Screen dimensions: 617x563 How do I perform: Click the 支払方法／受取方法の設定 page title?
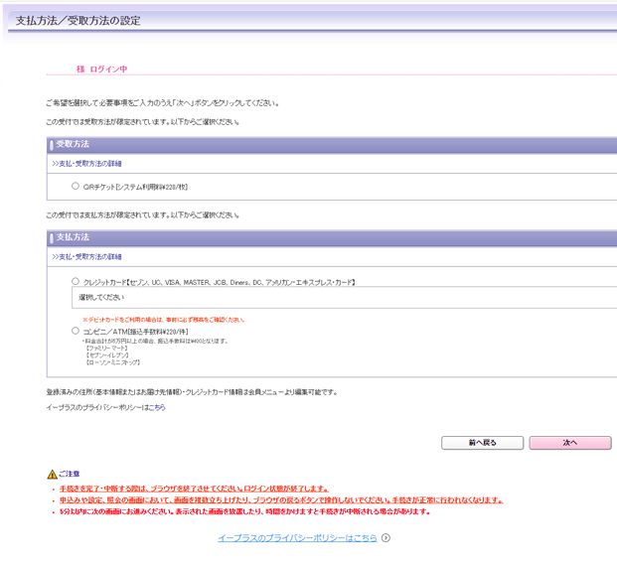point(77,20)
